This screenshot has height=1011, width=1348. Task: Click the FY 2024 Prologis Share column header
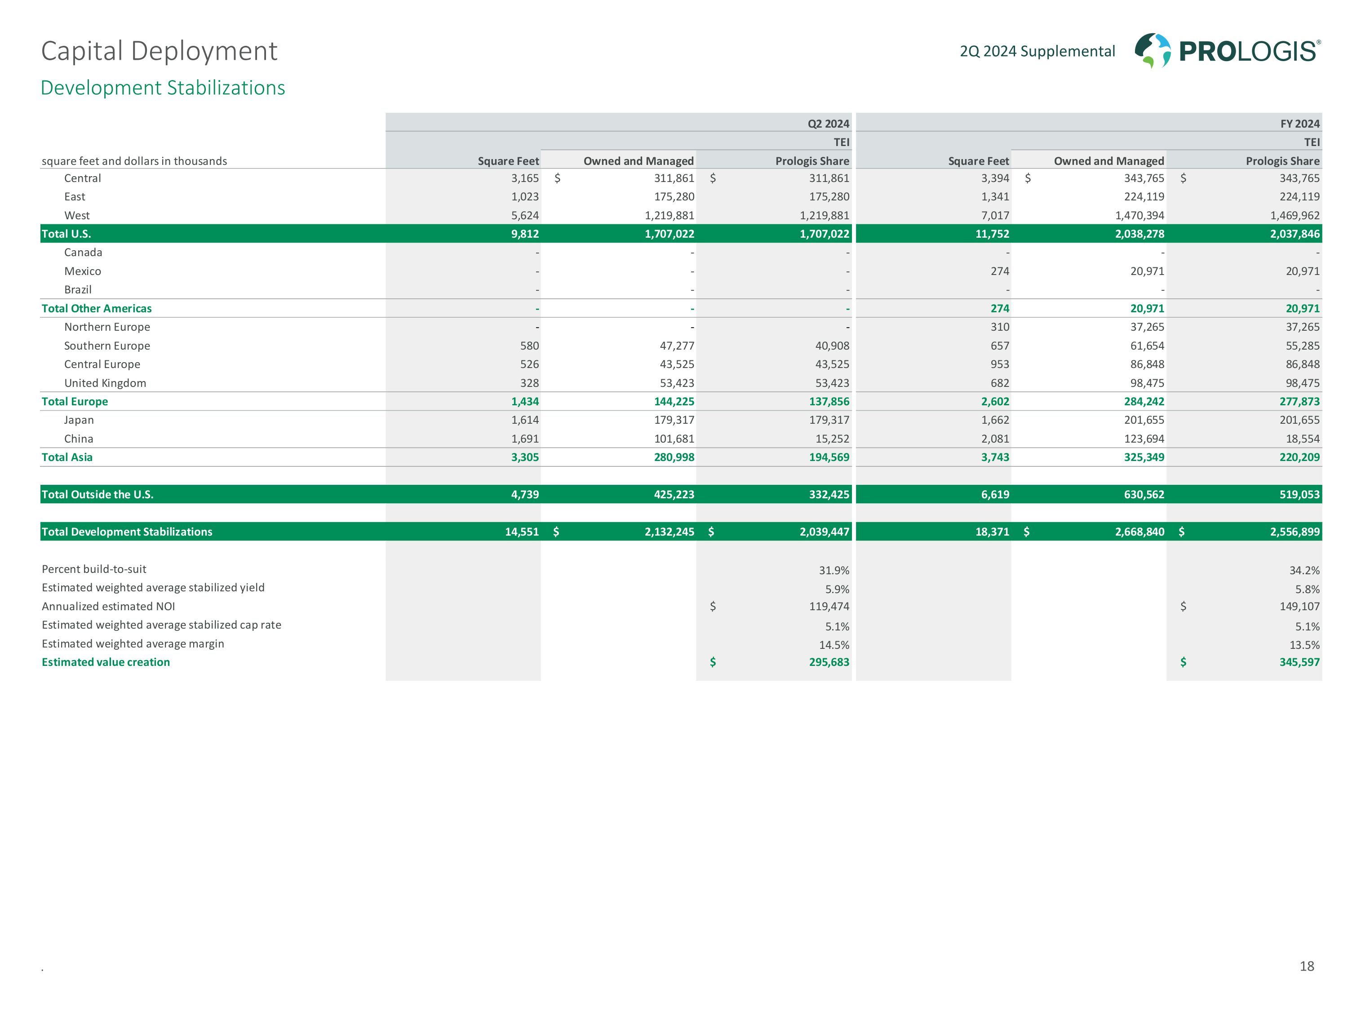pyautogui.click(x=1282, y=161)
